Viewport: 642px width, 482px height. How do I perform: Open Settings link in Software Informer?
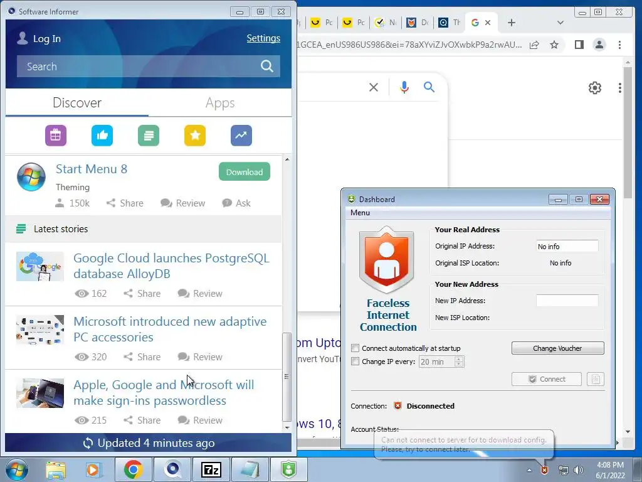(263, 38)
